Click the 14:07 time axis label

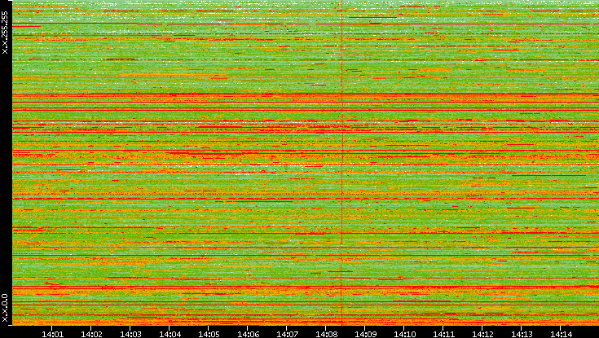[x=287, y=334]
